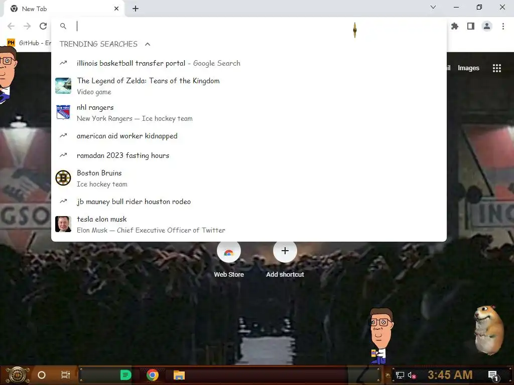The width and height of the screenshot is (514, 385).
Task: Open the Chrome profile avatar
Action: (x=487, y=26)
